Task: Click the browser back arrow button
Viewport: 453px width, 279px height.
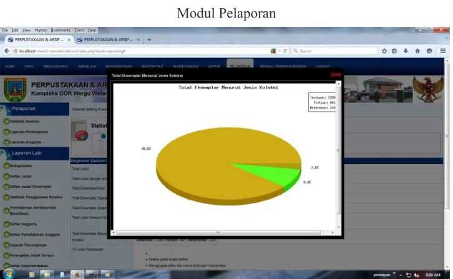Action: click(6, 51)
